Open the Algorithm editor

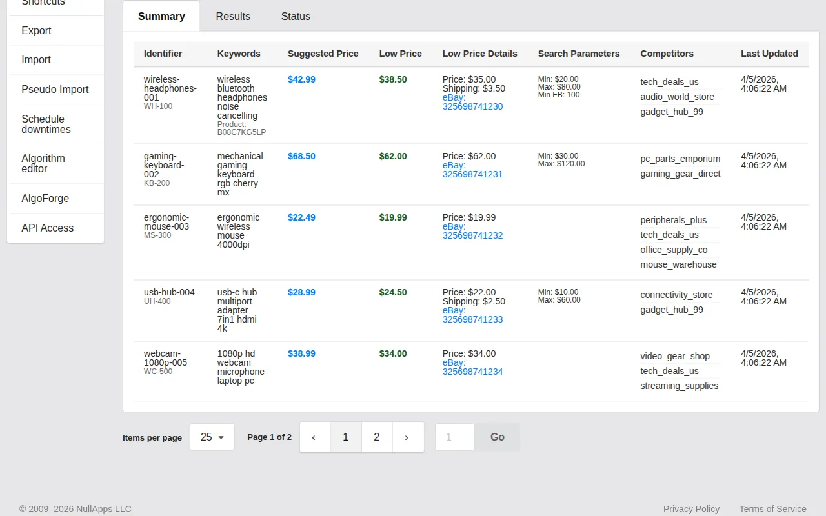43,163
